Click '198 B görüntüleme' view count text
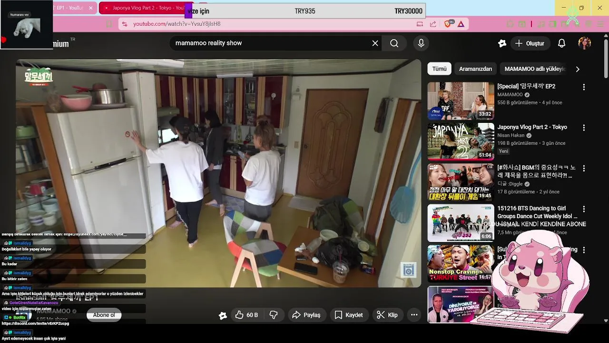The width and height of the screenshot is (609, 343). coord(517,143)
